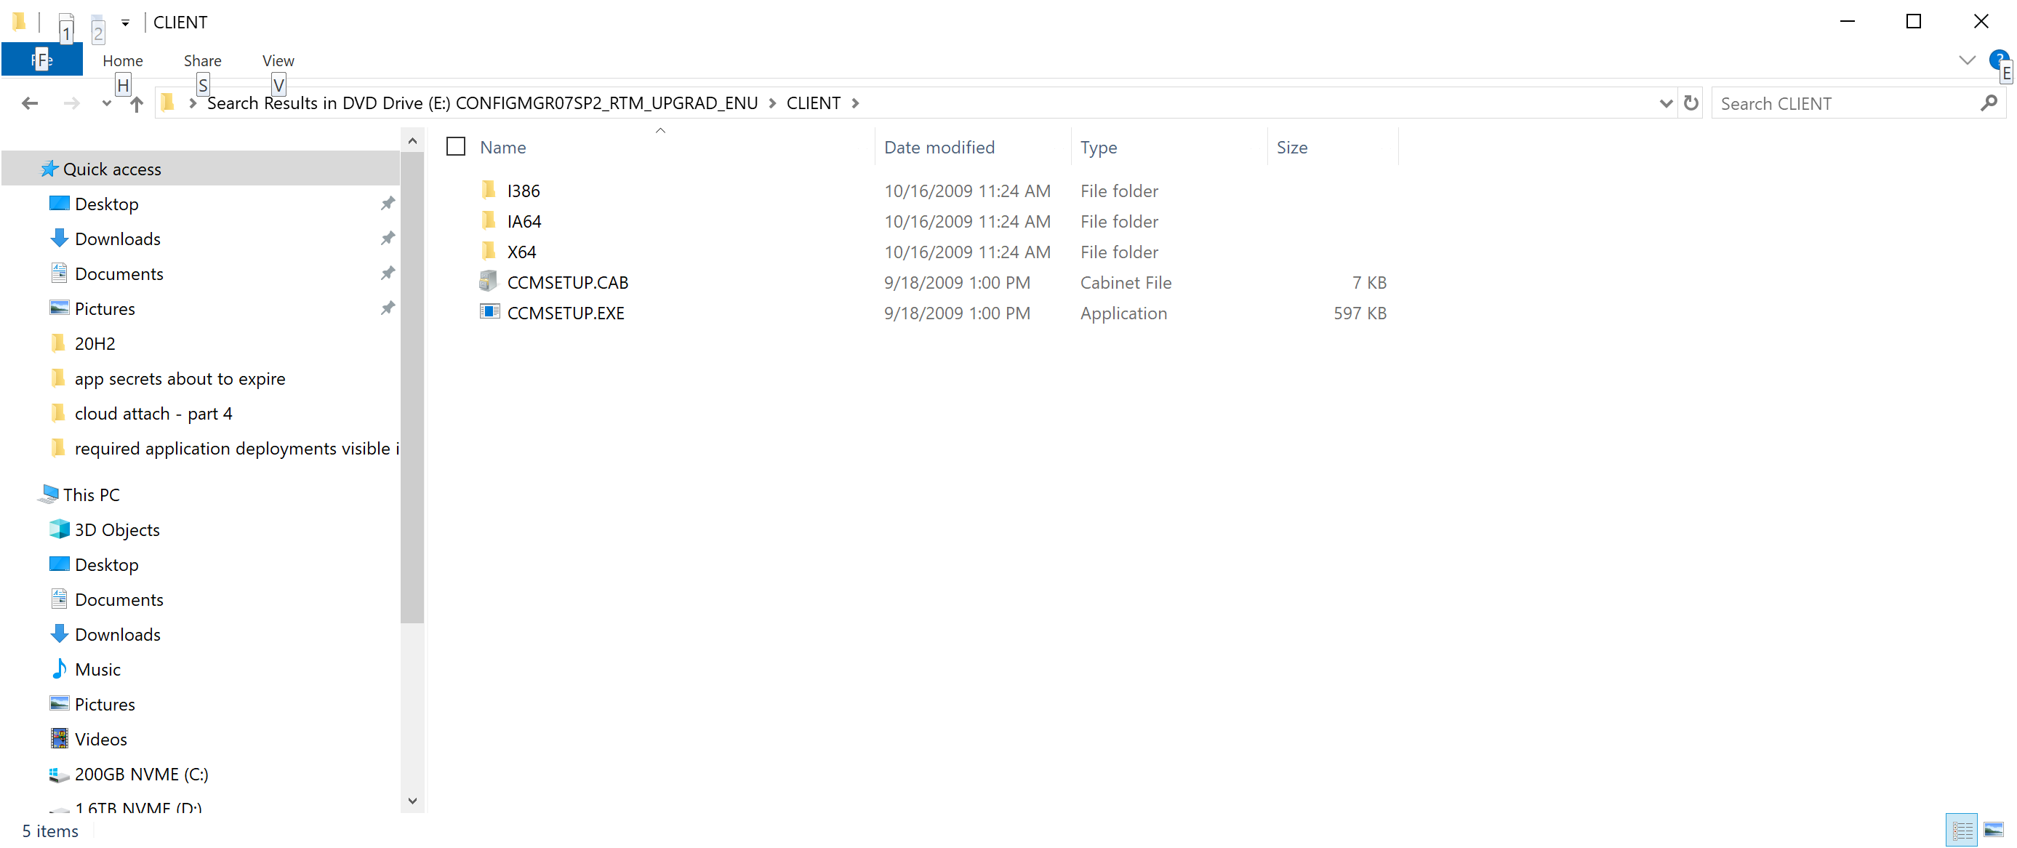Click Cabinet File type cell
Image resolution: width=2017 pixels, height=848 pixels.
click(x=1125, y=282)
